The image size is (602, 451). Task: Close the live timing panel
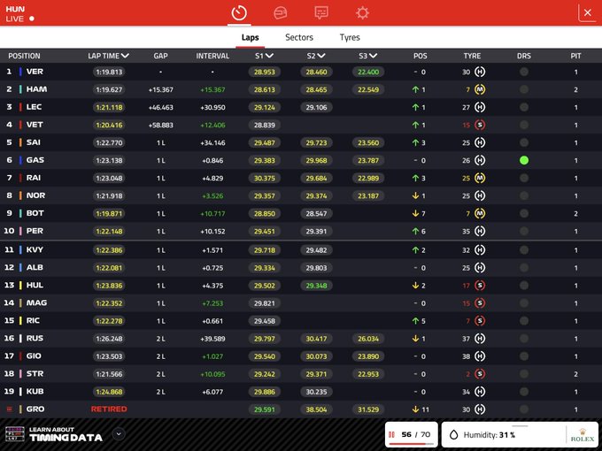click(x=587, y=13)
